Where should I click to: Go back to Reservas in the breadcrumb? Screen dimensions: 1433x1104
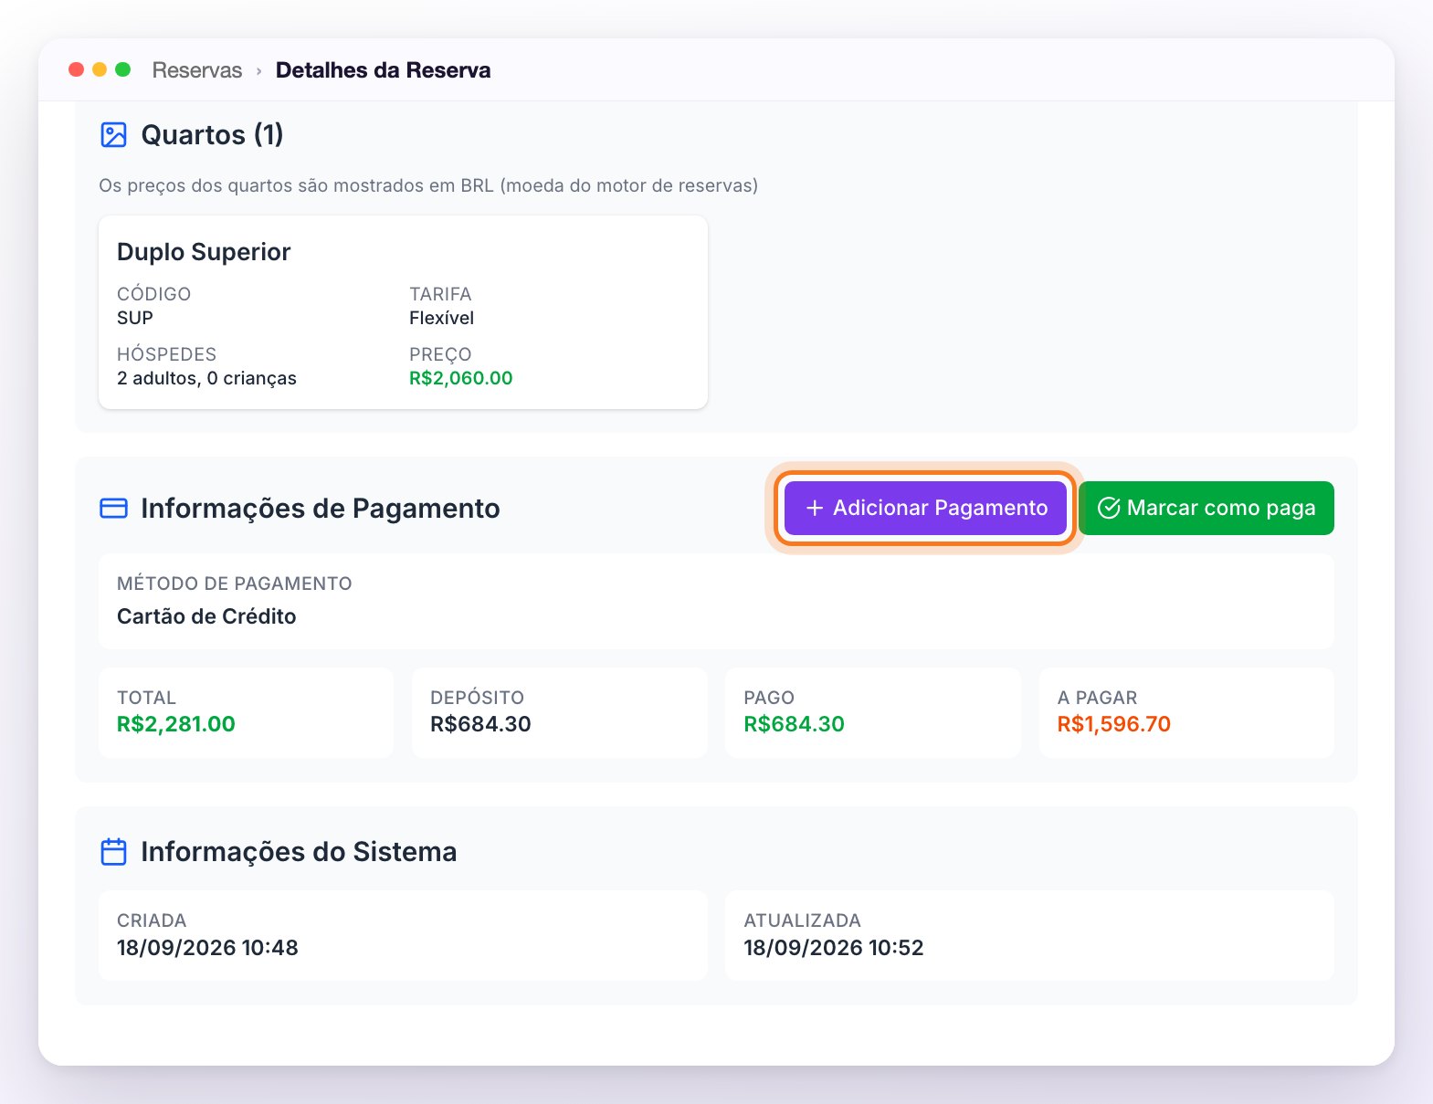(x=197, y=70)
